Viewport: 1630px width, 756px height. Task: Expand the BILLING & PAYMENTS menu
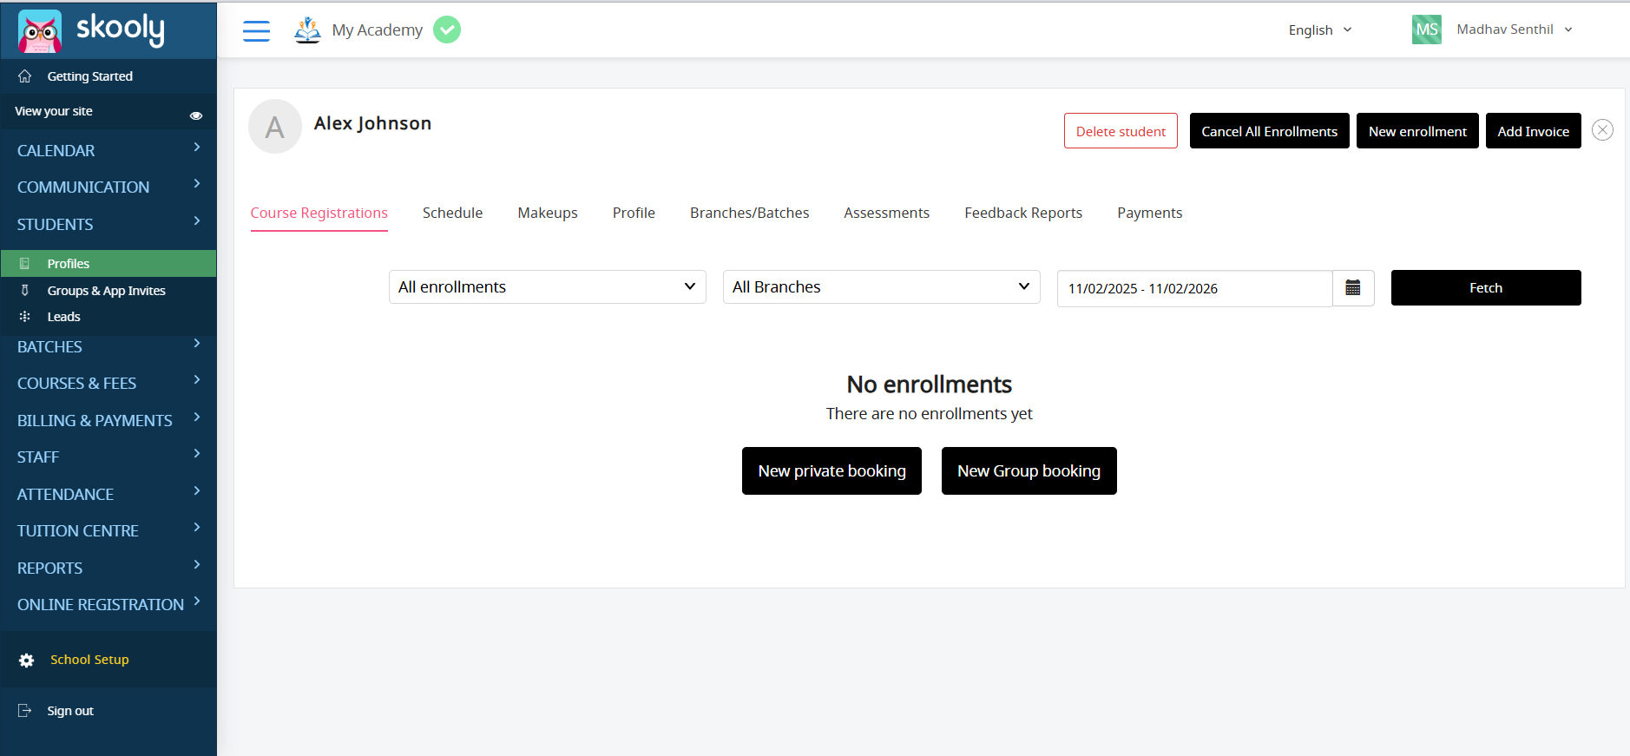pos(108,420)
